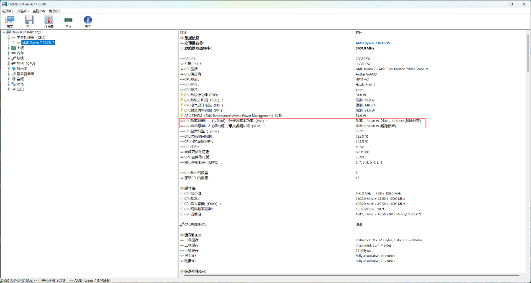Screen dimensions: 531x283
Task: Open the 程序(P) menu
Action: pos(8,11)
